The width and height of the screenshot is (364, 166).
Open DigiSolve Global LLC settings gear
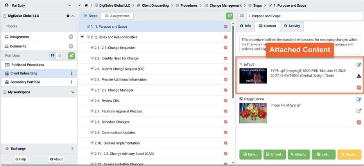pyautogui.click(x=68, y=16)
